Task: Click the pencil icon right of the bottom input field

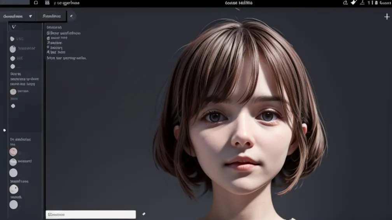Action: 144,214
